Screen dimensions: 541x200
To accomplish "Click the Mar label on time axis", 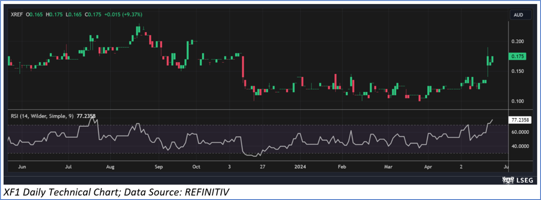I will (388, 167).
